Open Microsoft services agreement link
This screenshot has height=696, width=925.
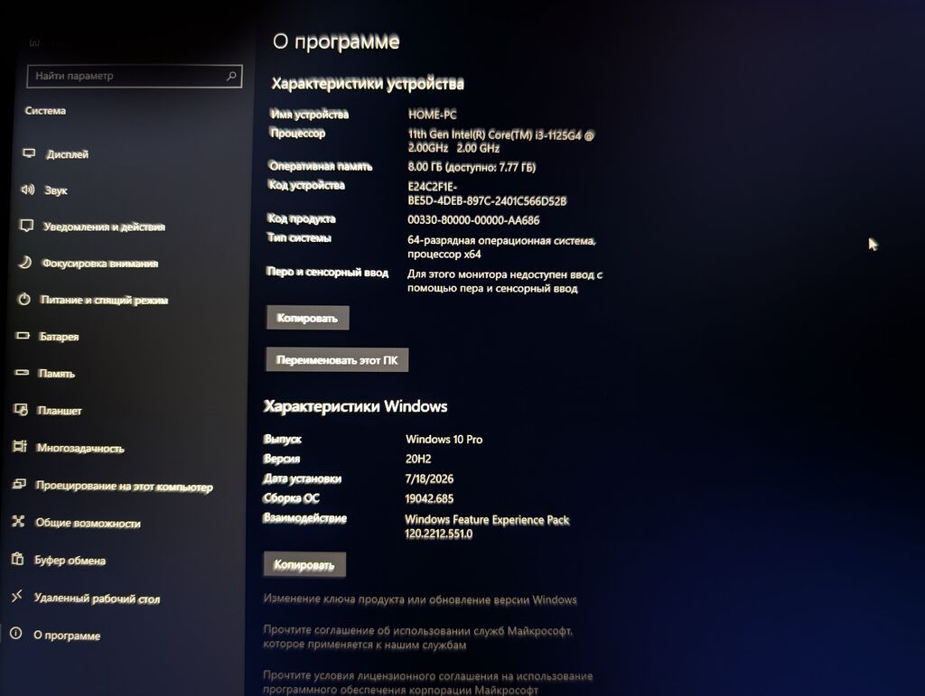pyautogui.click(x=417, y=637)
